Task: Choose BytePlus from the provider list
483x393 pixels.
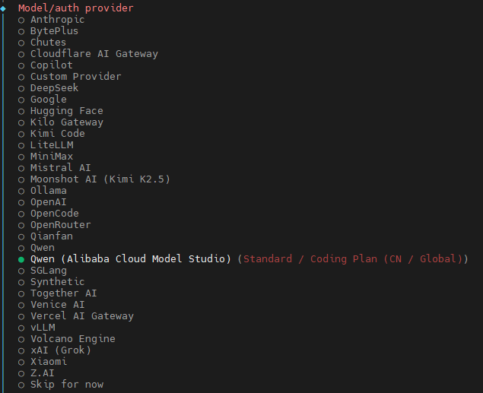Action: click(x=48, y=31)
